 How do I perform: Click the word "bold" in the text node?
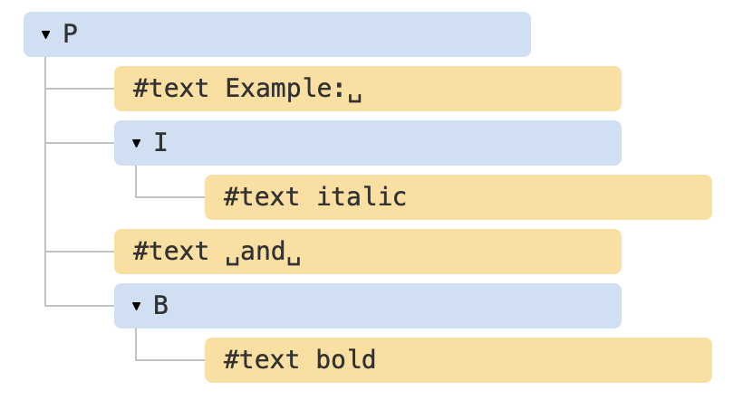[346, 359]
